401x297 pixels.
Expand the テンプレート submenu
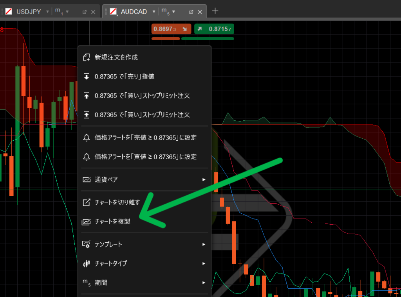click(x=144, y=245)
